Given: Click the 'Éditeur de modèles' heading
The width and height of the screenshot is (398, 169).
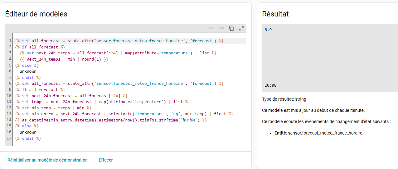Looking at the screenshot, I should (36, 14).
